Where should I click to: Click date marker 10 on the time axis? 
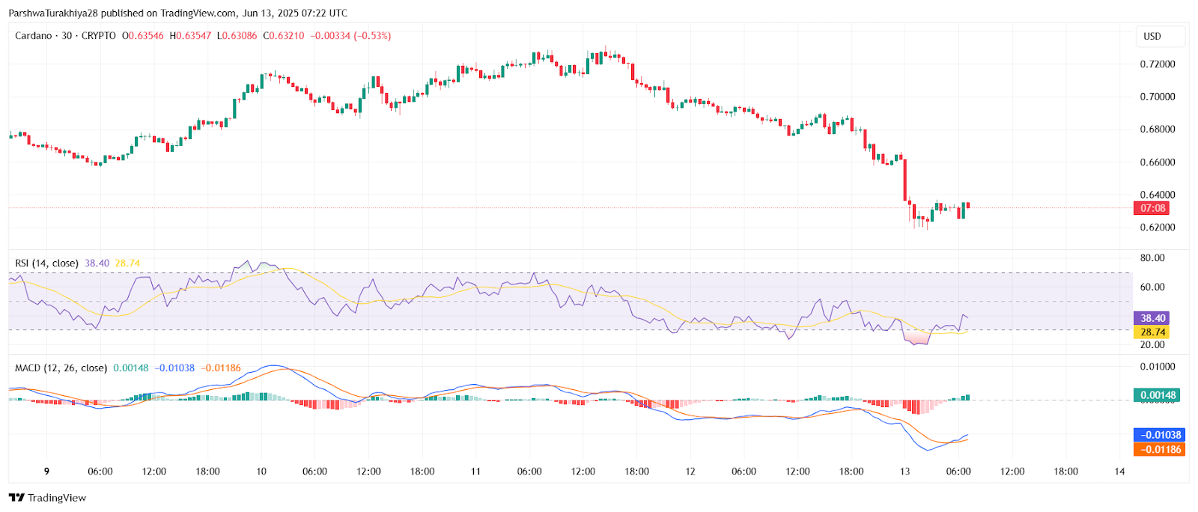coord(261,472)
